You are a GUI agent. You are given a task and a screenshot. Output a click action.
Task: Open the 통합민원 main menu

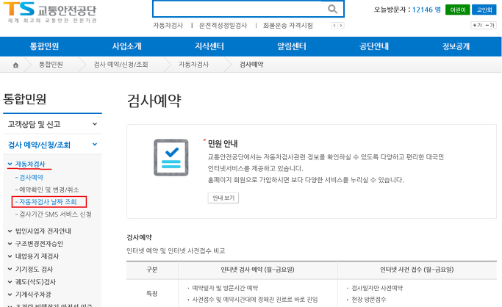[44, 46]
